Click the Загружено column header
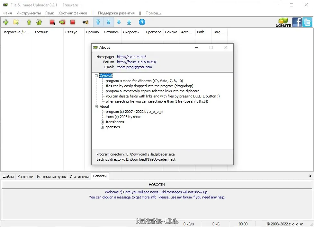Screen dimensions: 314x227 17,32
